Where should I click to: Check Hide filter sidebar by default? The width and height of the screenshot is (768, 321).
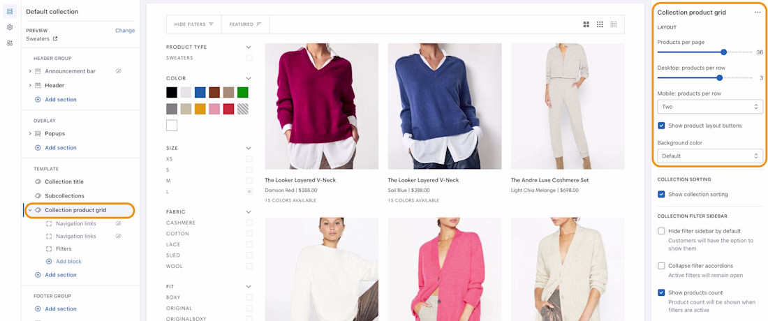coord(661,231)
